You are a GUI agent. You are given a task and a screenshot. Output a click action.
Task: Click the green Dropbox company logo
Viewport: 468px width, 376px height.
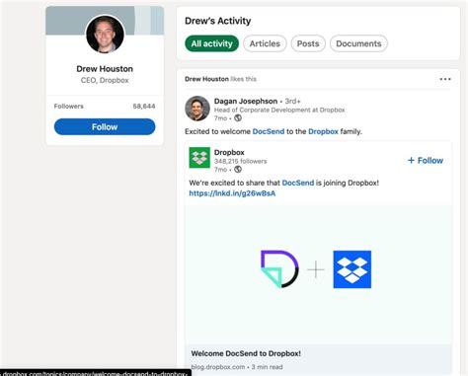[199, 158]
